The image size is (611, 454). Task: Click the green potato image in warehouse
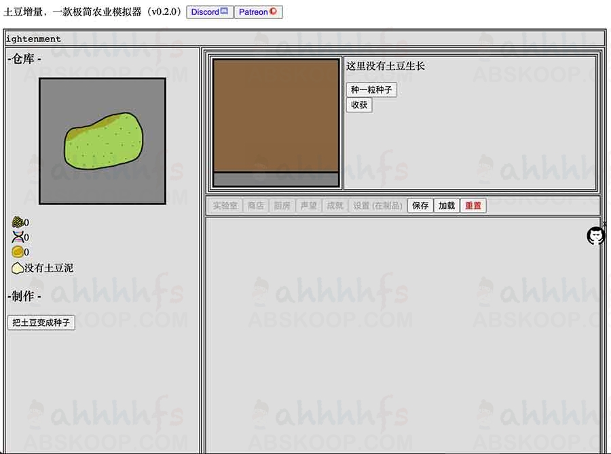coord(103,141)
